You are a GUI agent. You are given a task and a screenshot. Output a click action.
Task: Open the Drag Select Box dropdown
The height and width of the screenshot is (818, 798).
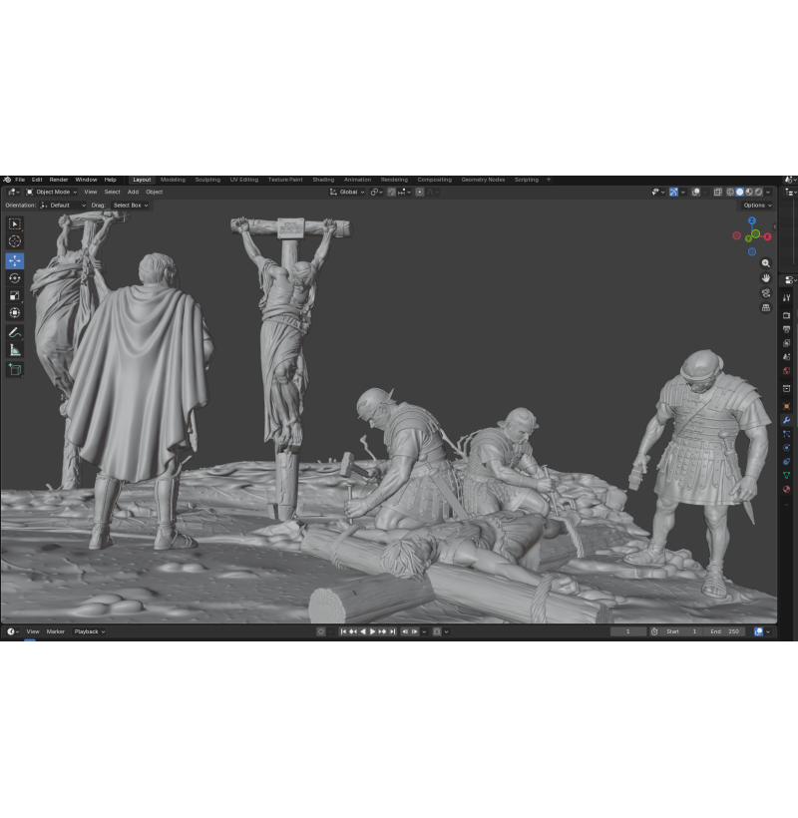click(131, 205)
